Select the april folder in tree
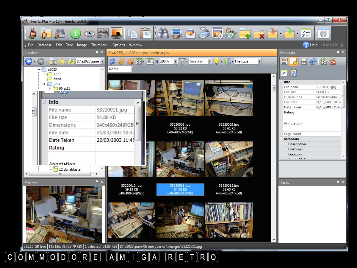The width and height of the screenshot is (357, 268). click(57, 74)
